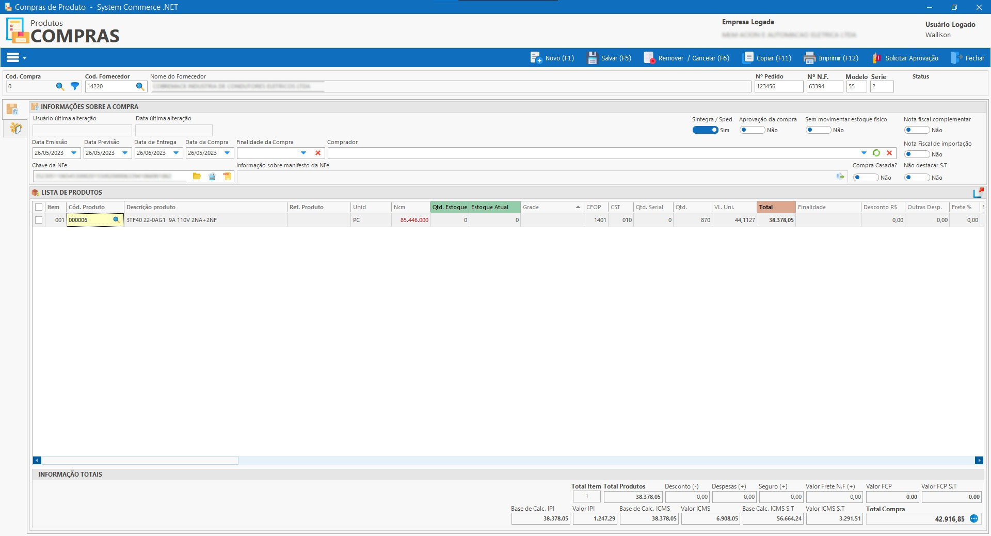
Task: Click the Nº Pedido input field
Action: coord(778,86)
